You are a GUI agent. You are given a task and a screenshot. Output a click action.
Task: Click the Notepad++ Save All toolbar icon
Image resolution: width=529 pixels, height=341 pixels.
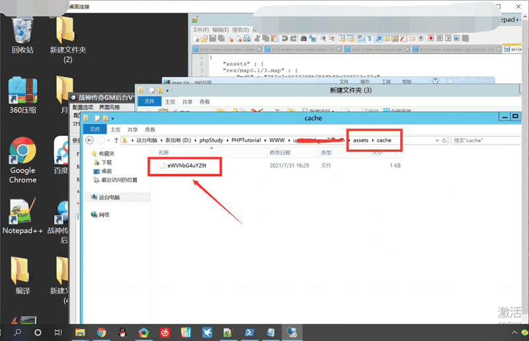222,39
